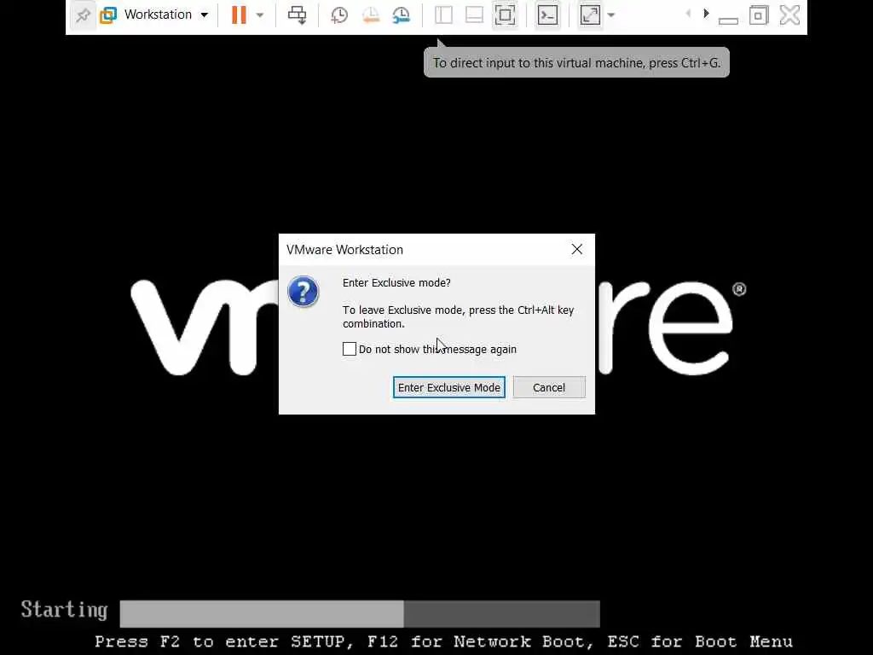Screen dimensions: 873x655
Task: Click Send Ctrl+Alt+Del icon
Action: pyautogui.click(x=297, y=15)
